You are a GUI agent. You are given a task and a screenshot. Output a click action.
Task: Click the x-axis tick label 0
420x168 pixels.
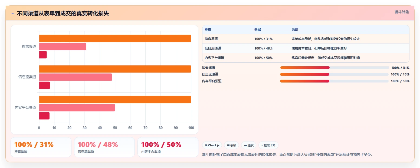[x=39, y=128]
